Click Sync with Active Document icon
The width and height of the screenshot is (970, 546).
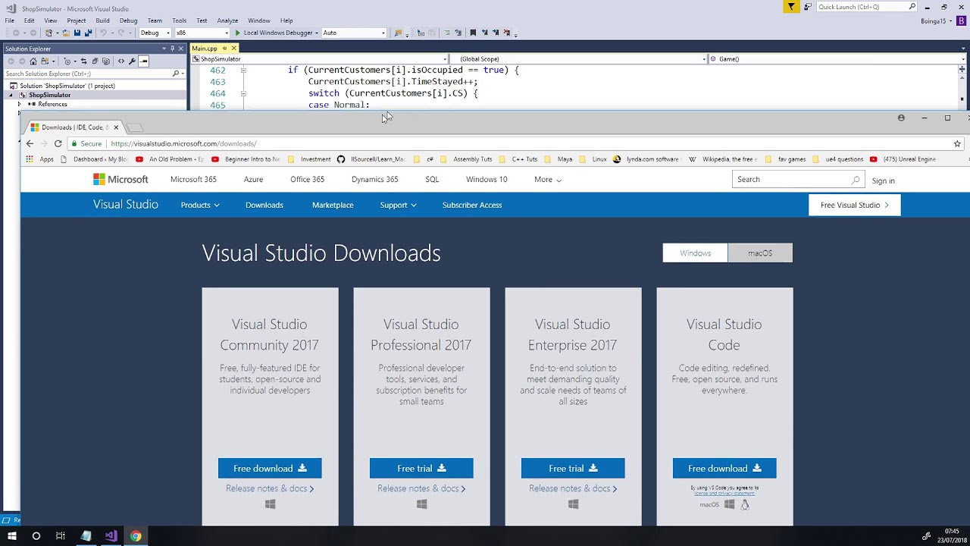pos(83,61)
